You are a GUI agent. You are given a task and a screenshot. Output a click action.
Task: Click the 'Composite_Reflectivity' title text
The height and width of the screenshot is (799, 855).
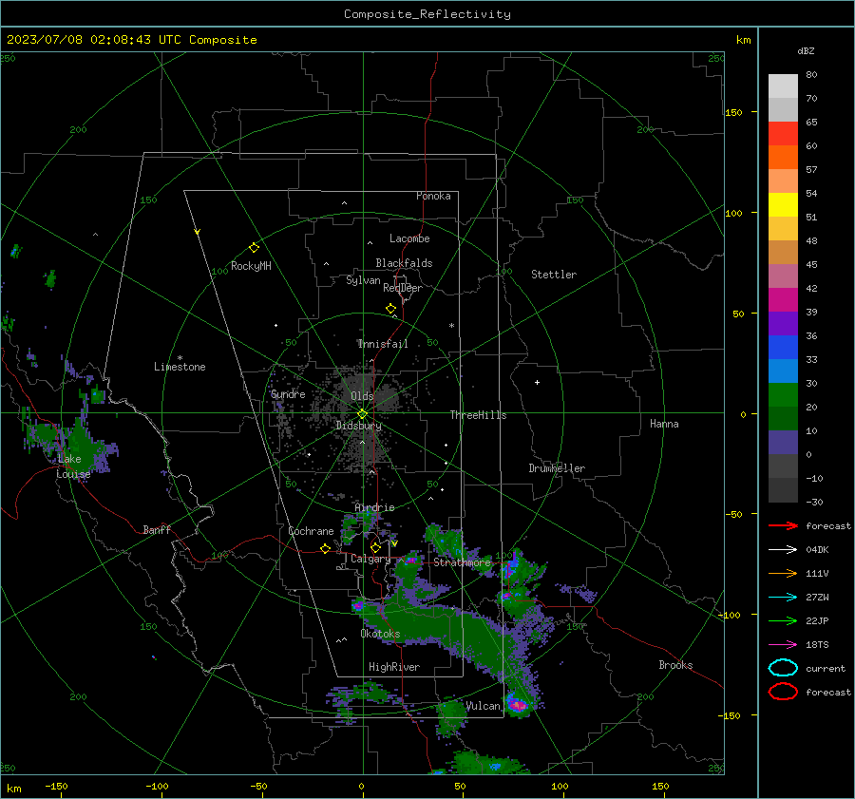427,14
